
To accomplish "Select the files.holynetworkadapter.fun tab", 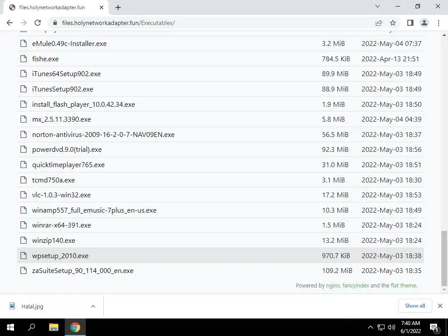I will coord(56,8).
